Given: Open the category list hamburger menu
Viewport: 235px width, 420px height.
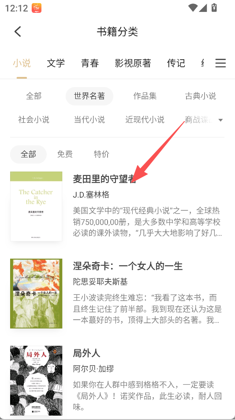Looking at the screenshot, I should (220, 63).
